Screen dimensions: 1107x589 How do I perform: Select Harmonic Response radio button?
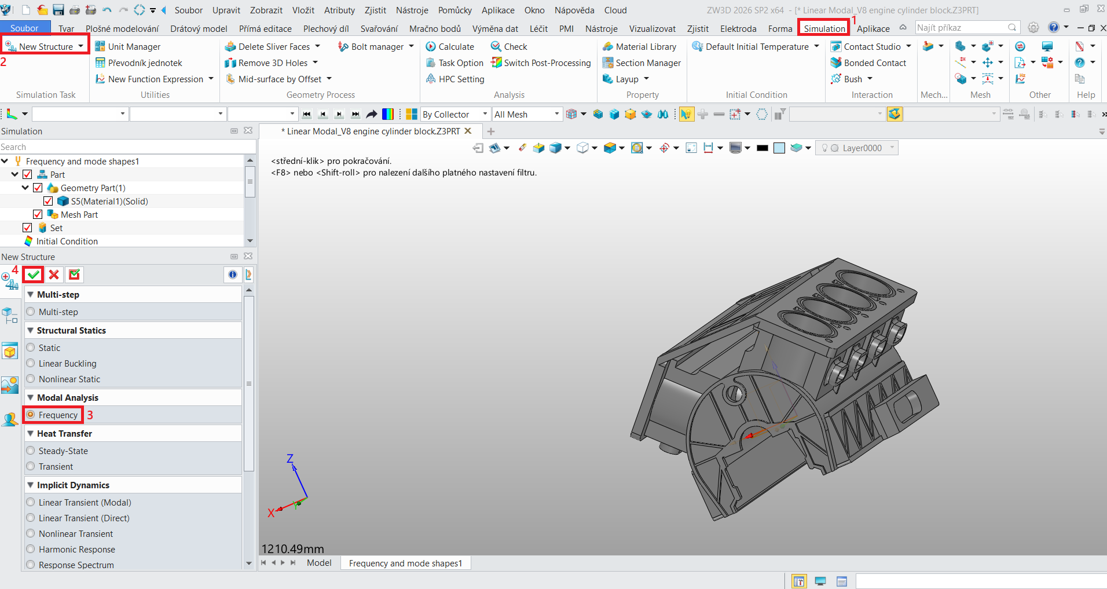tap(31, 549)
